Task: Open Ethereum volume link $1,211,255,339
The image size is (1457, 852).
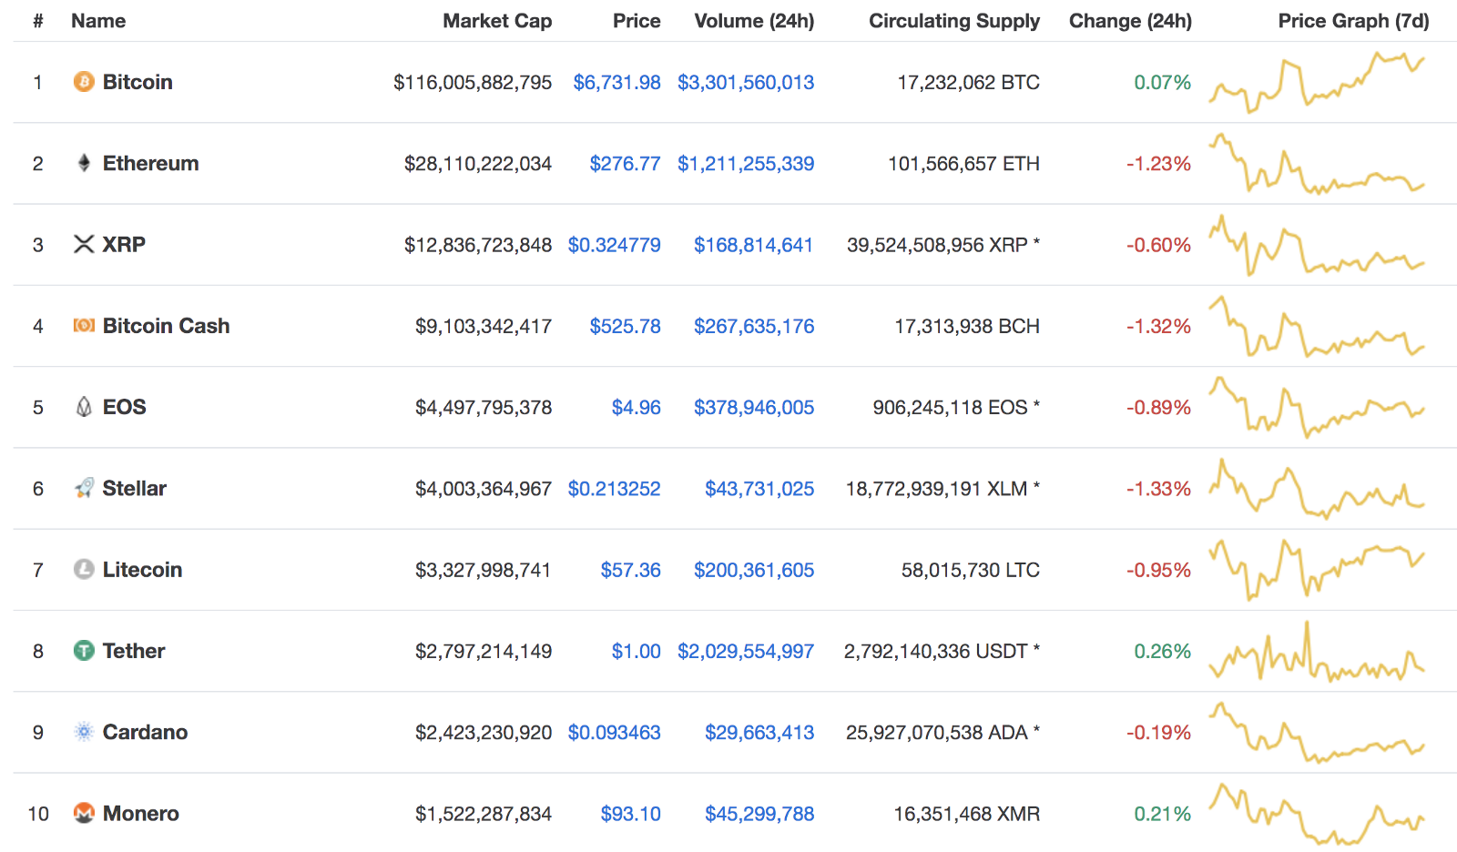Action: coord(745,164)
